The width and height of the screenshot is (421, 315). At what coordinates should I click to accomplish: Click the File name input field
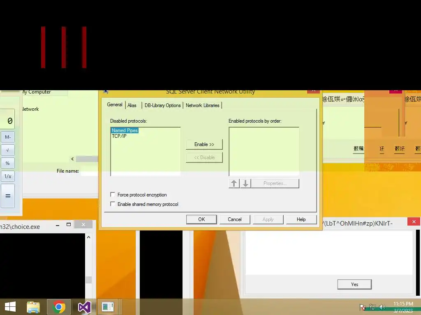point(89,171)
